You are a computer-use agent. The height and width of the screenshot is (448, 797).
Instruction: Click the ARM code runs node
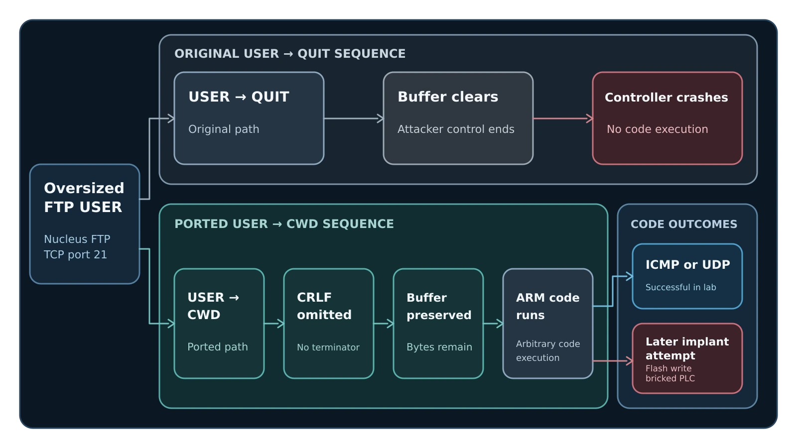548,324
